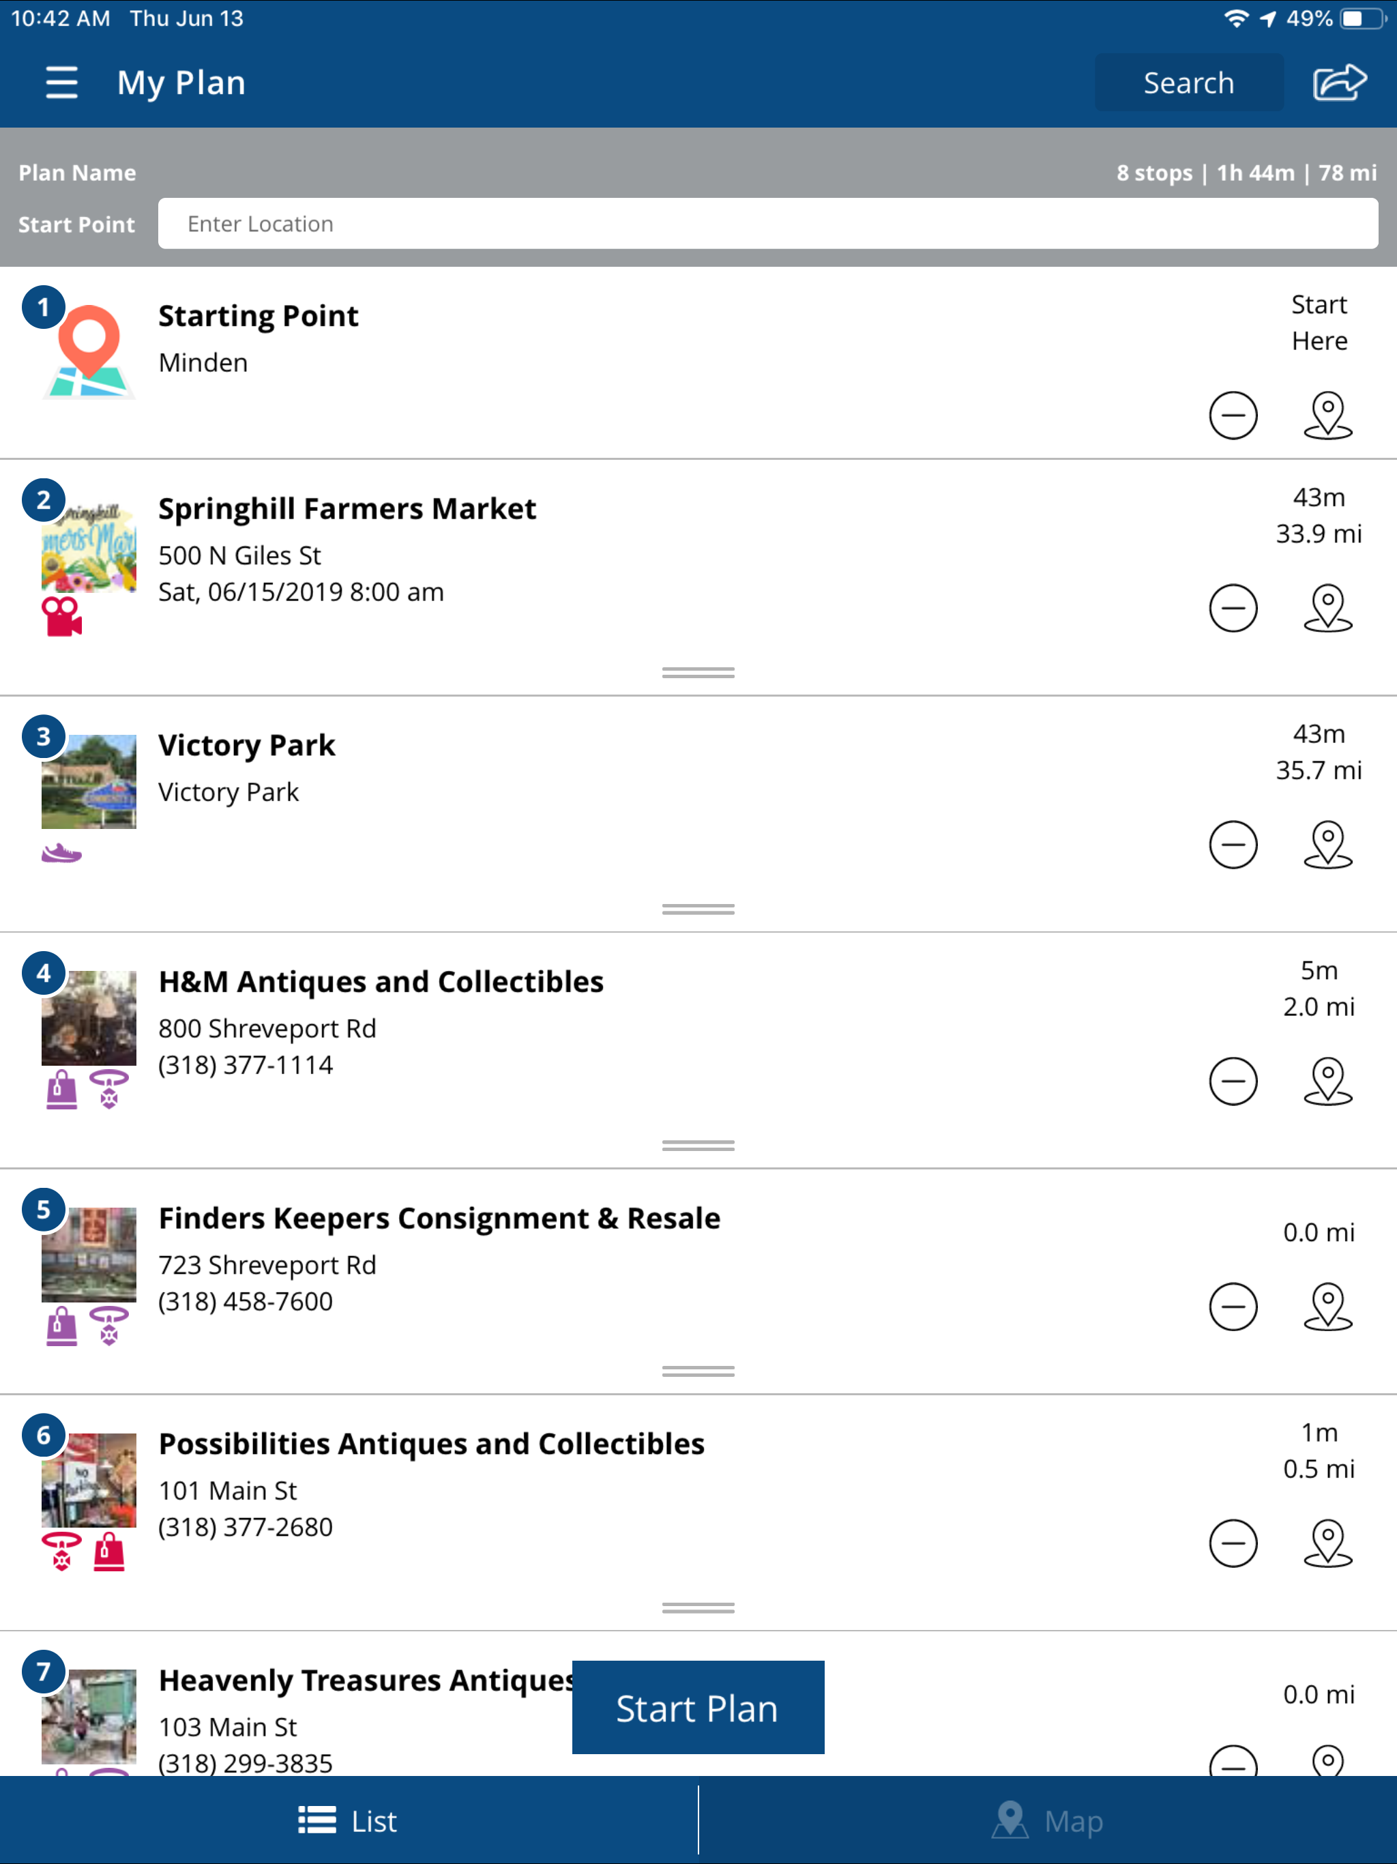This screenshot has width=1397, height=1864.
Task: Show Victory Park on map pin
Action: (x=1328, y=845)
